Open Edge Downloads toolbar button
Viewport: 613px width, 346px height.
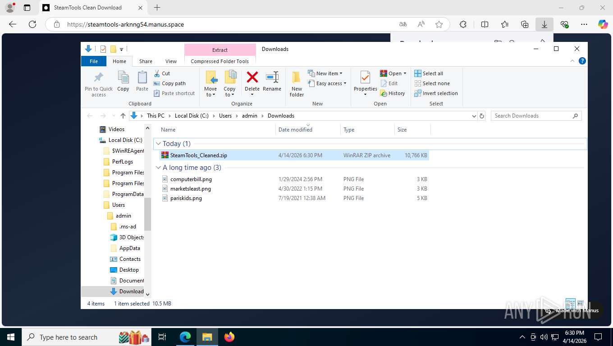click(544, 24)
